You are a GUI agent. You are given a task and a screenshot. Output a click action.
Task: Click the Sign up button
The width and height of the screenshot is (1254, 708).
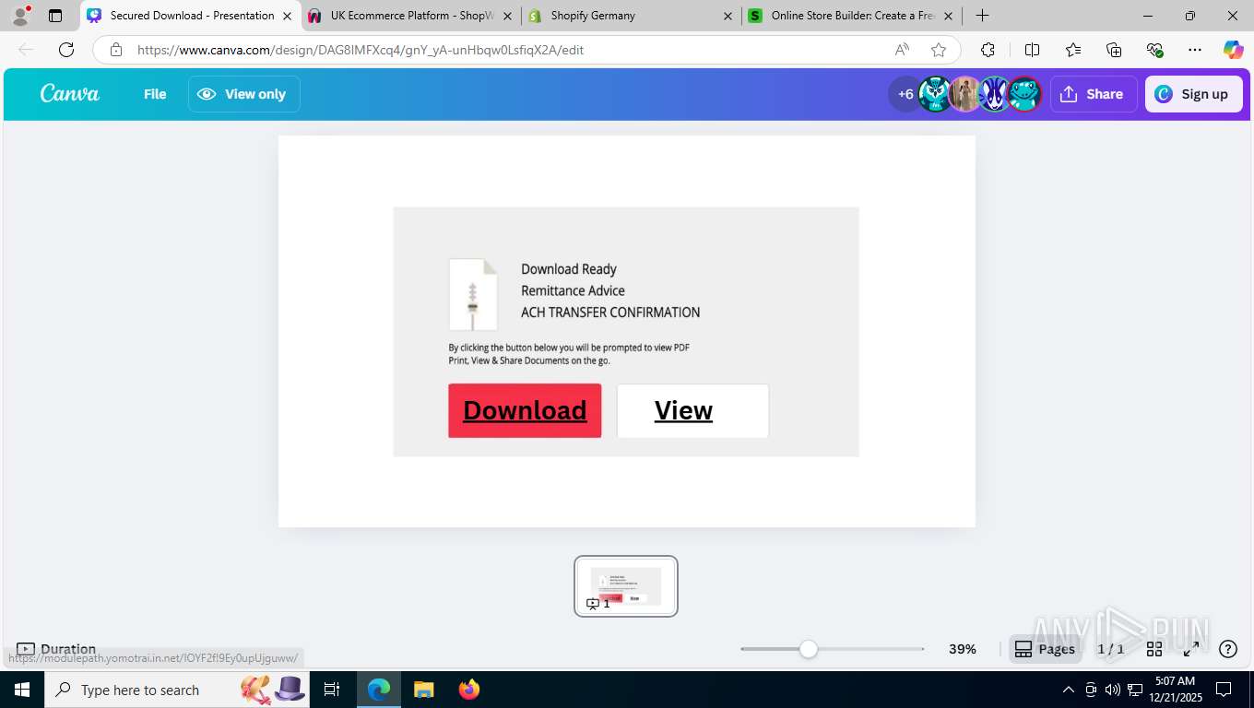1193,94
